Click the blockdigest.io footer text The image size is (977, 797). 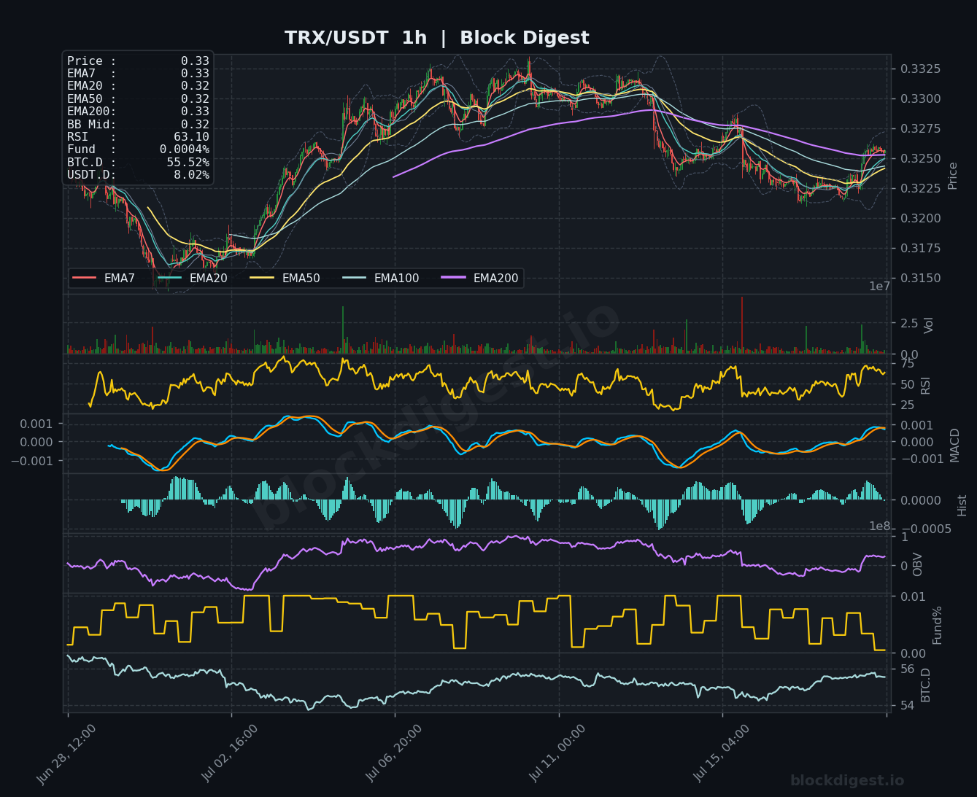pyautogui.click(x=847, y=781)
